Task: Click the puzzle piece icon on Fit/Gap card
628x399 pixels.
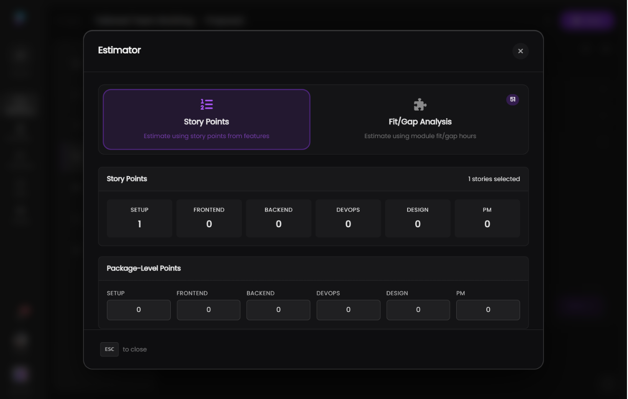Action: coord(420,104)
